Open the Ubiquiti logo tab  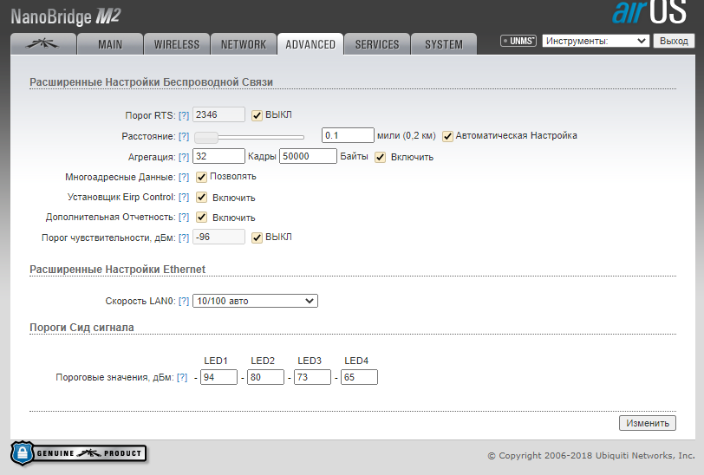tap(42, 44)
